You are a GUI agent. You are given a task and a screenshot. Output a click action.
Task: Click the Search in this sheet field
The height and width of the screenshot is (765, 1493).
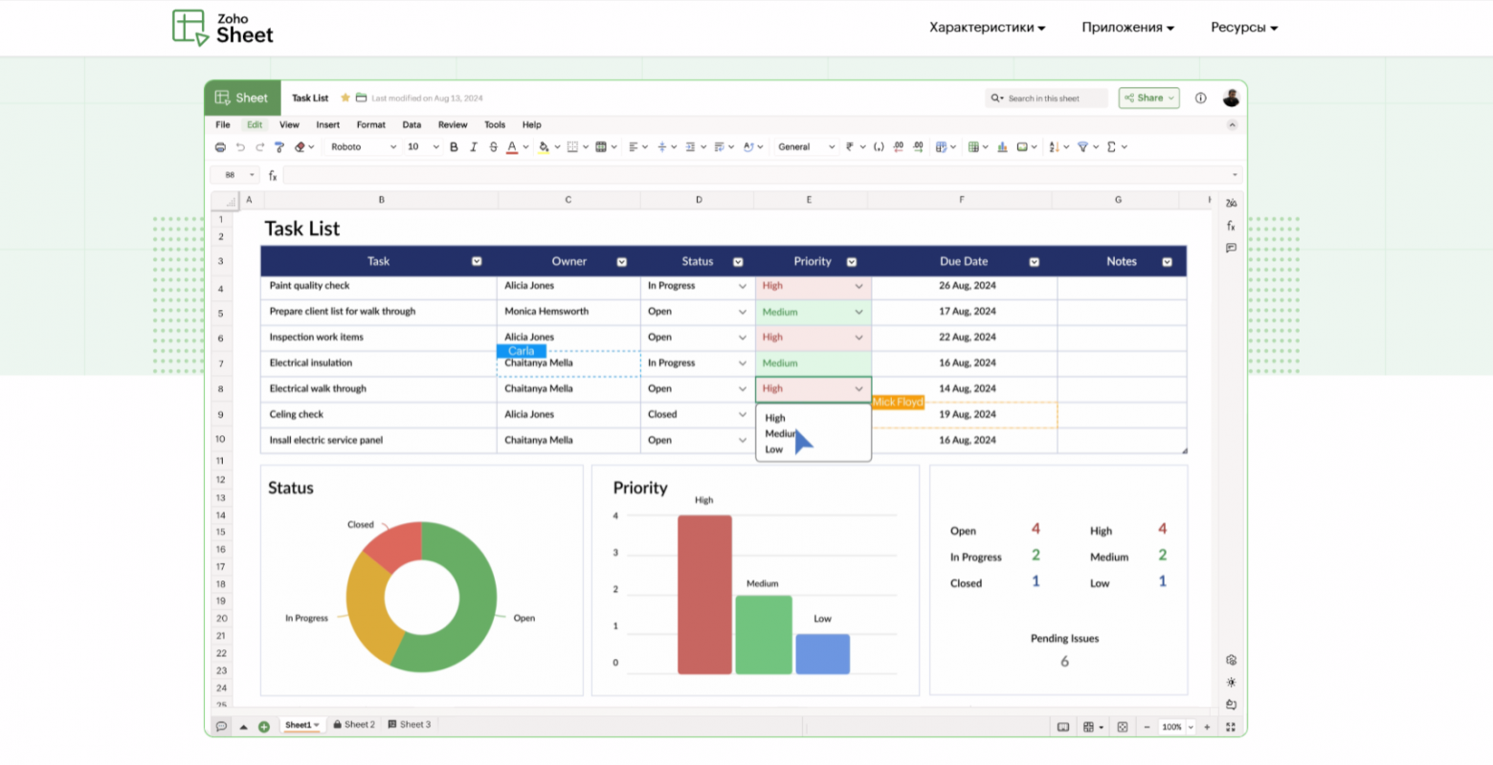[1046, 98]
